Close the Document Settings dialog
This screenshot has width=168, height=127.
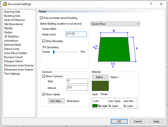pos(161,4)
